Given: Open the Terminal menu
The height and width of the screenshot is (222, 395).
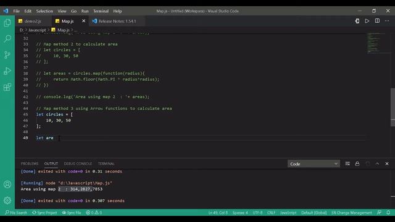Looking at the screenshot, I should click(101, 11).
